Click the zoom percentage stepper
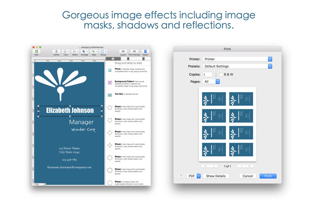The image size is (327, 204). tap(44, 184)
